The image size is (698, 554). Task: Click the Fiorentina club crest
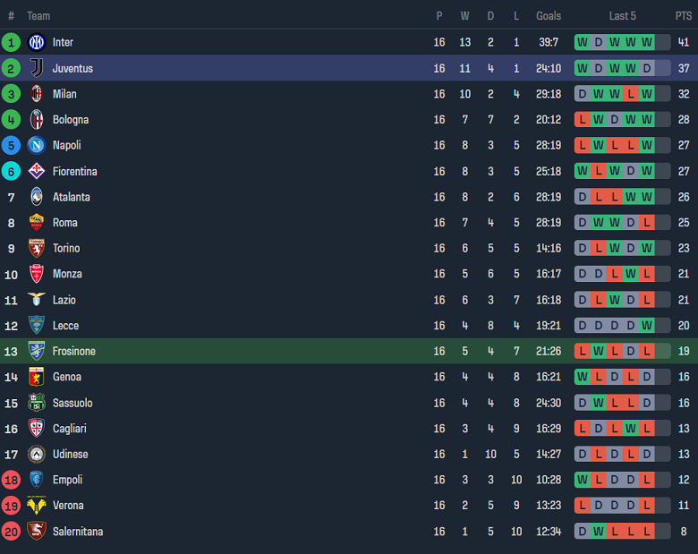pos(37,171)
